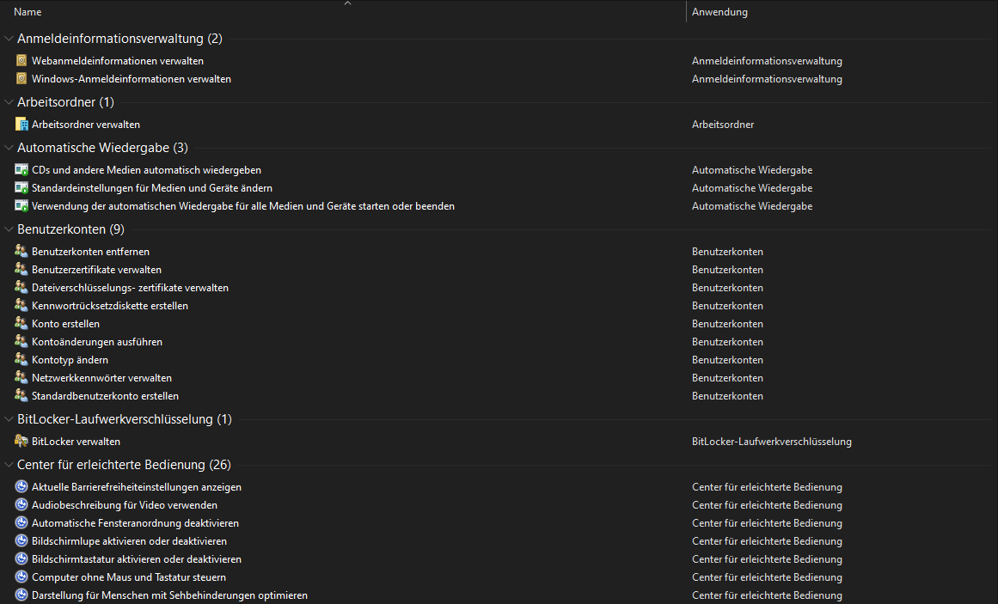
Task: Open Kennwortrücksetzdiskette erstellen
Action: [x=110, y=306]
